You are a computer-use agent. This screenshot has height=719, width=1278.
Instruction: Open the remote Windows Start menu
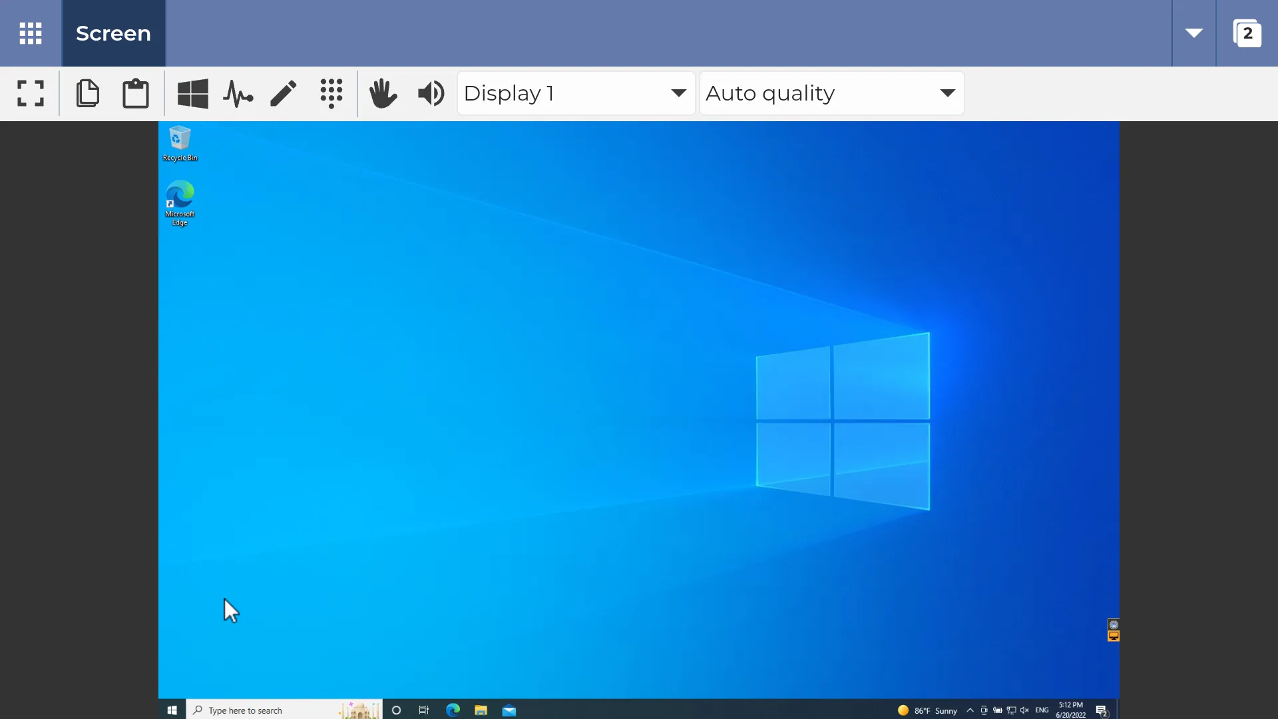[172, 710]
